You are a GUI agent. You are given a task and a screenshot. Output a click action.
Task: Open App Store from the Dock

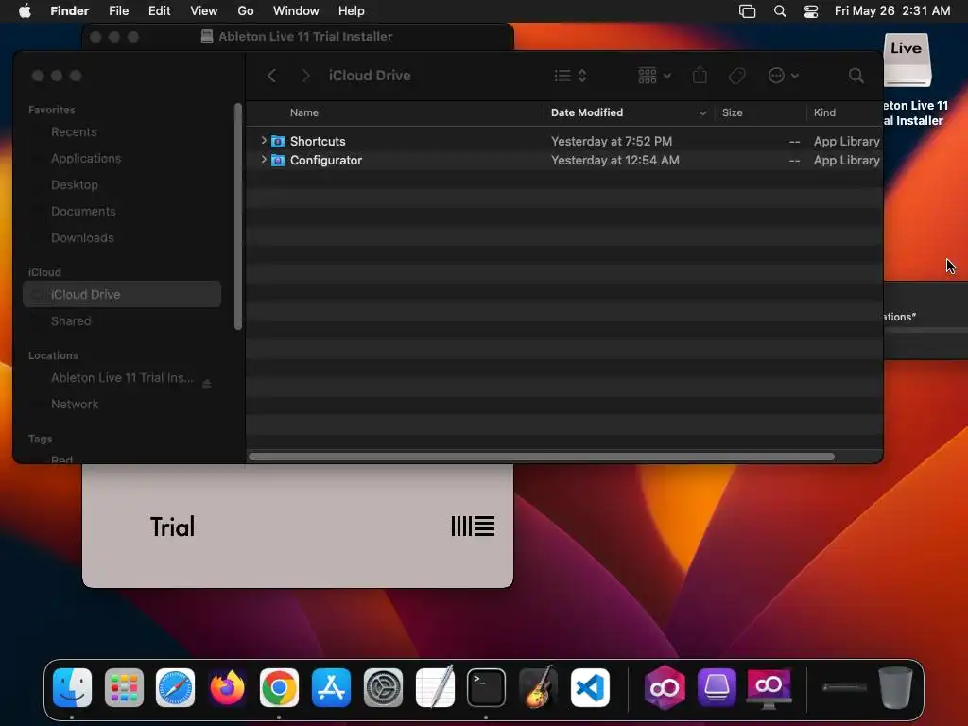pyautogui.click(x=331, y=687)
